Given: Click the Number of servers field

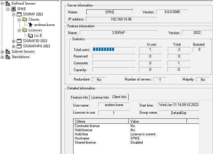Looking at the screenshot, I should [x=160, y=80].
